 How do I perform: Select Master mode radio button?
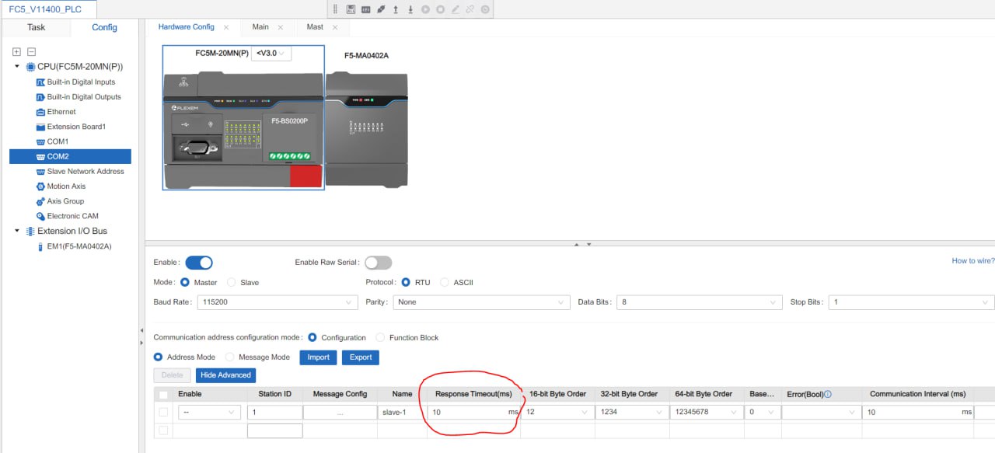tap(185, 282)
